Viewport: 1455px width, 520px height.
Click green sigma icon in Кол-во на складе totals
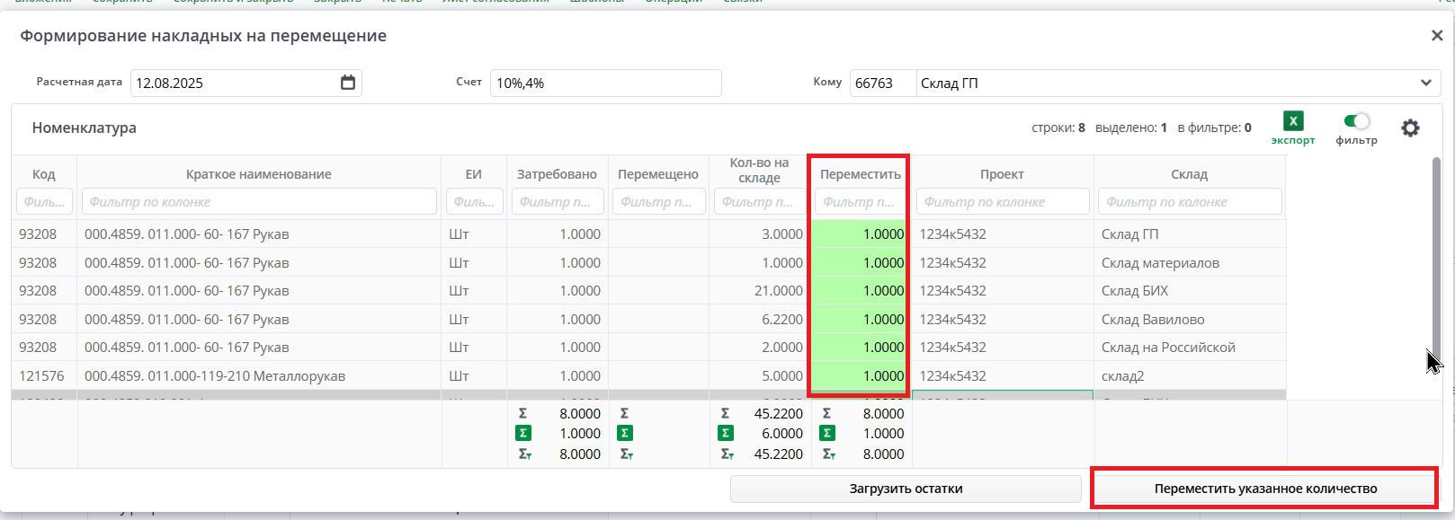point(726,434)
